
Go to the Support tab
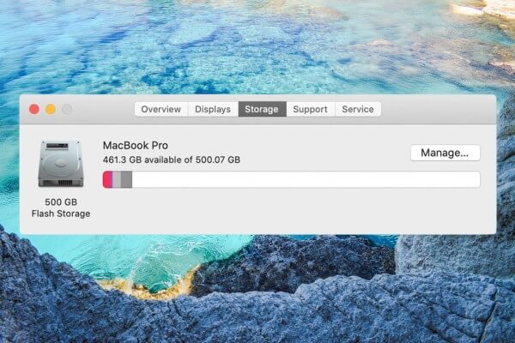tap(311, 109)
